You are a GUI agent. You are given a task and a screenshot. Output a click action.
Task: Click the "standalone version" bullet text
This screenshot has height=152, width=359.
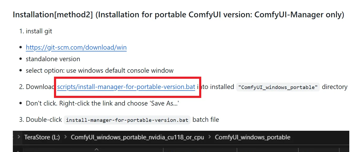click(x=53, y=59)
